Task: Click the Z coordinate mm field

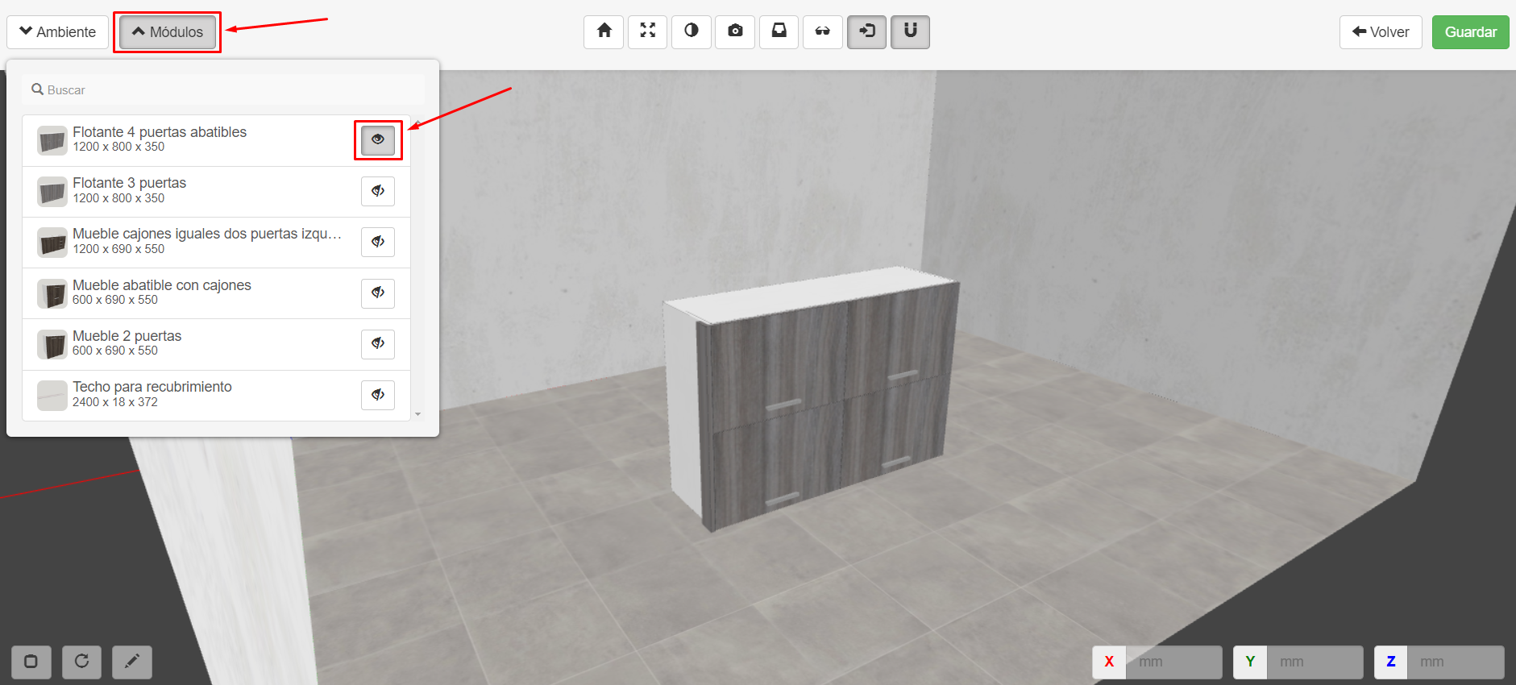Action: click(x=1456, y=662)
